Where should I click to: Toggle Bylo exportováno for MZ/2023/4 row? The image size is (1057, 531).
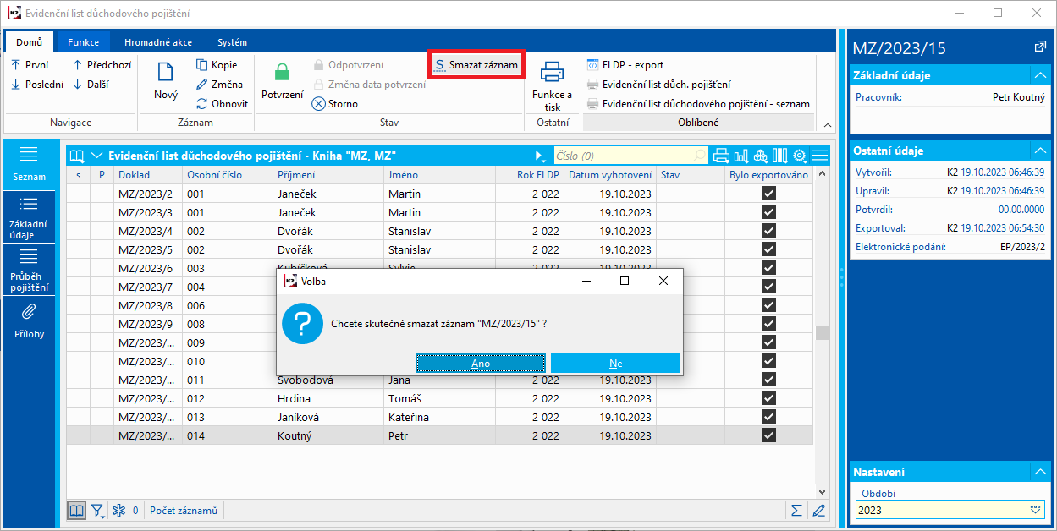pyautogui.click(x=768, y=231)
